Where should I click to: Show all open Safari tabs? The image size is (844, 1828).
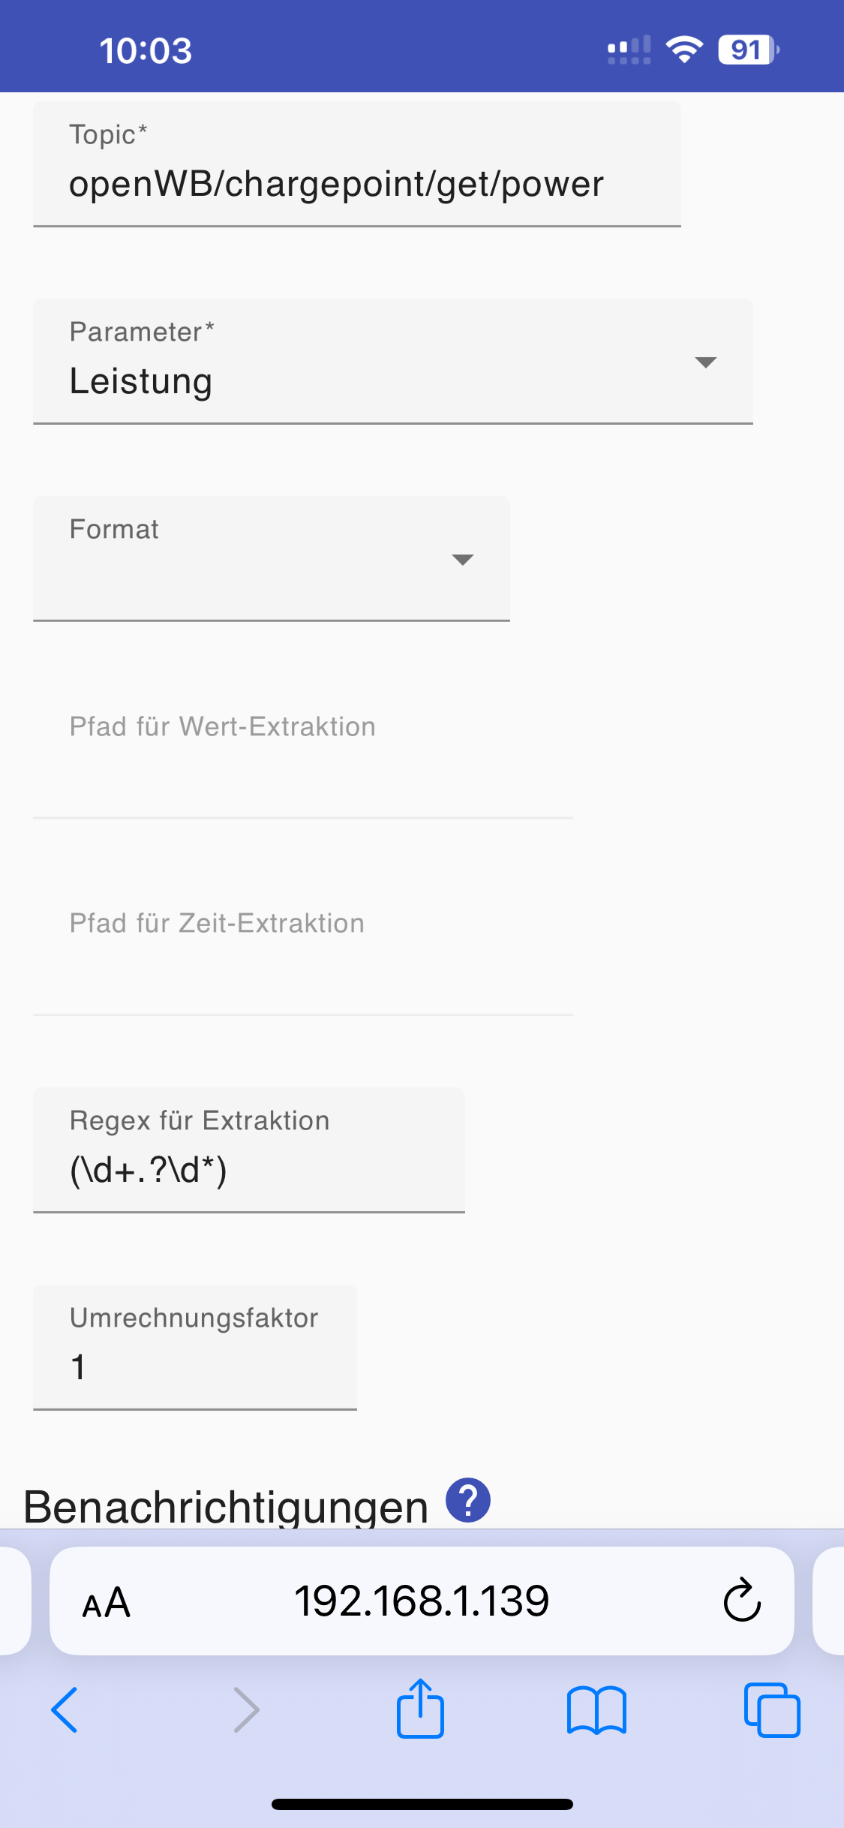click(772, 1710)
